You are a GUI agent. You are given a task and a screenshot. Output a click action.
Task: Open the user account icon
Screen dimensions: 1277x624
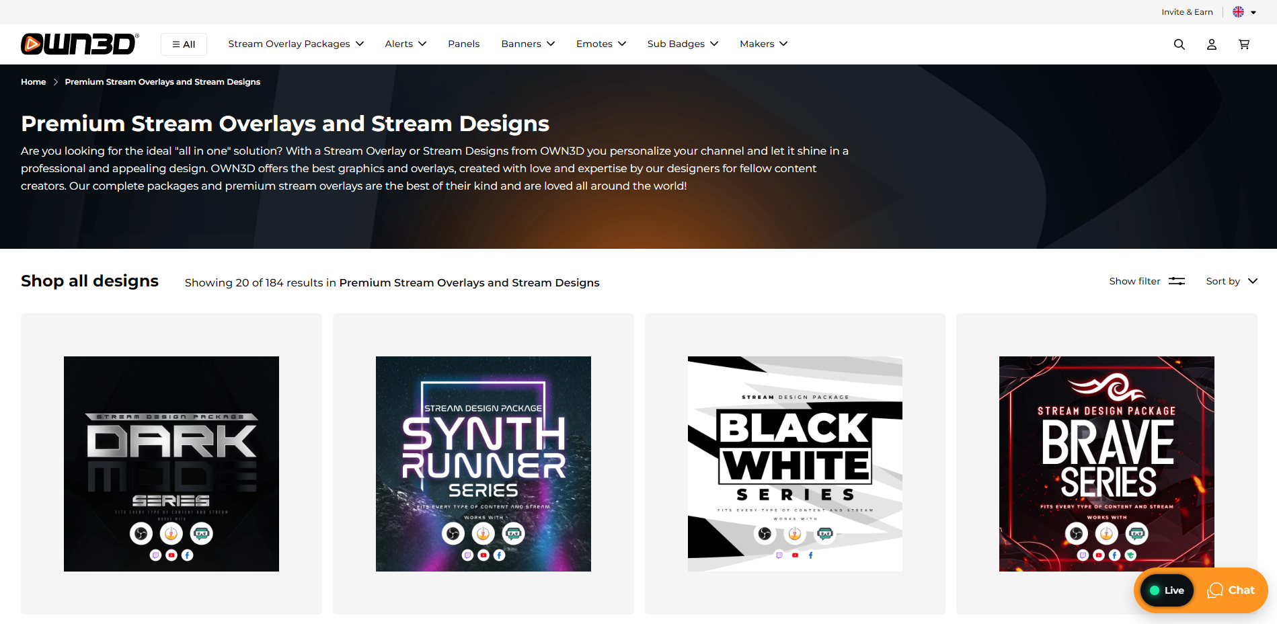1212,44
